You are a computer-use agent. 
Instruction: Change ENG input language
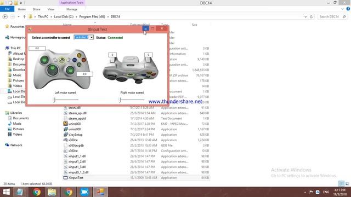pos(326,192)
